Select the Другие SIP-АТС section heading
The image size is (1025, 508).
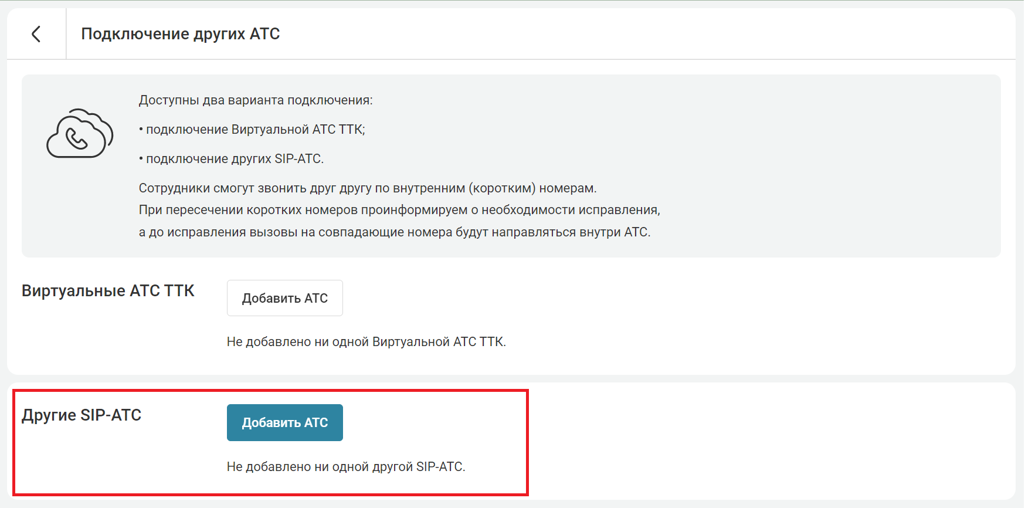point(82,415)
